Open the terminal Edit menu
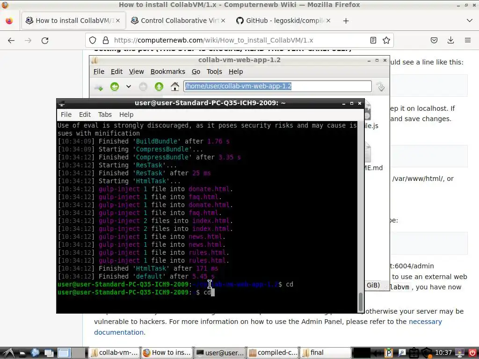Viewport: 479px width, 359px height. [x=85, y=115]
